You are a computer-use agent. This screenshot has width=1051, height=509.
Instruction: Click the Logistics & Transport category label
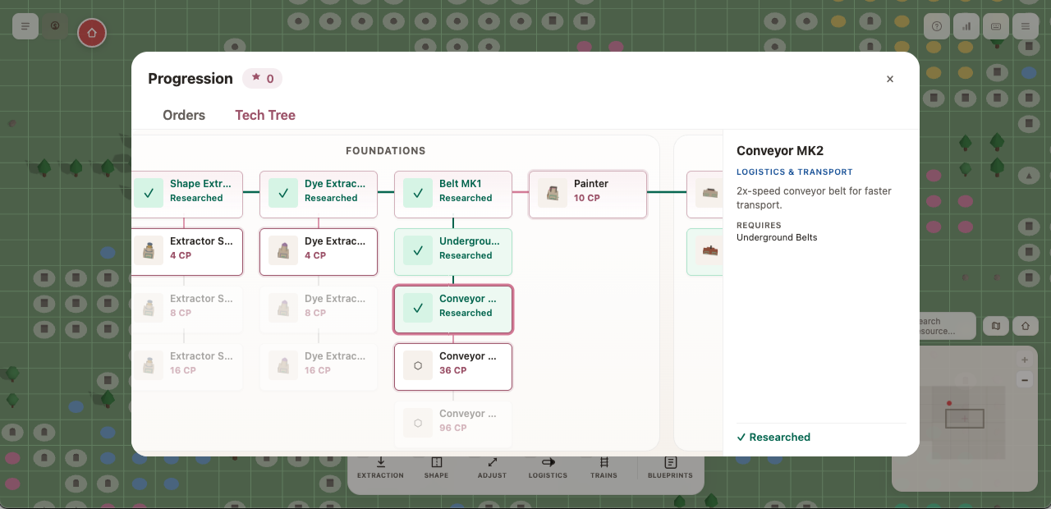pyautogui.click(x=795, y=172)
